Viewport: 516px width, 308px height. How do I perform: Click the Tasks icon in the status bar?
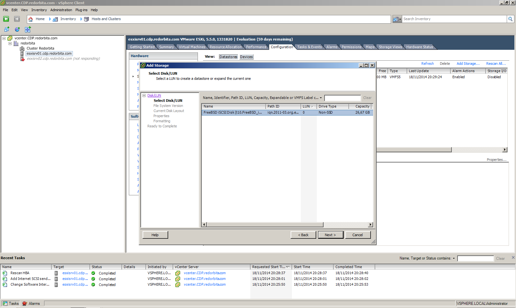coord(5,304)
